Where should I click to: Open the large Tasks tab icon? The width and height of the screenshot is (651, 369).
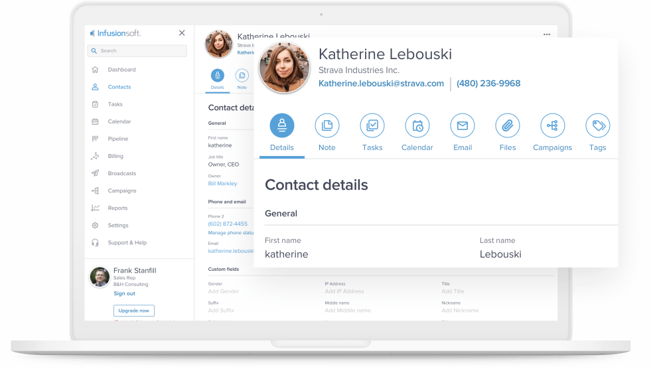(x=372, y=125)
